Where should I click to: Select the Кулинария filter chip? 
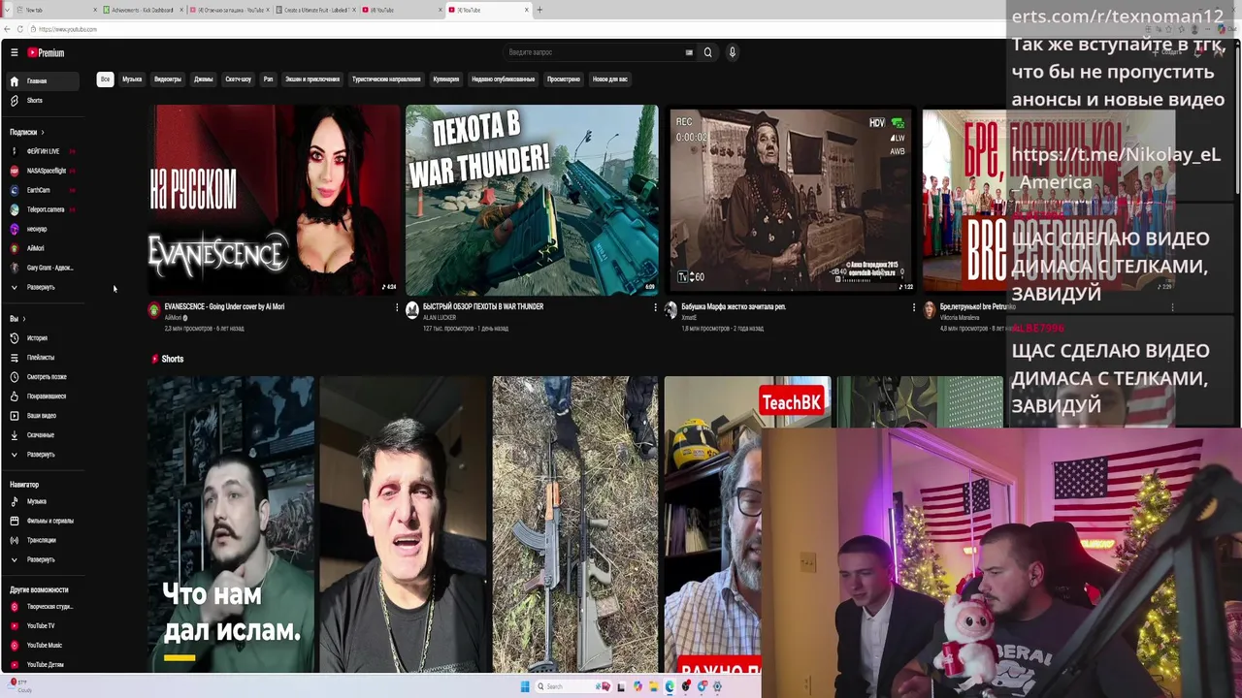pyautogui.click(x=446, y=79)
